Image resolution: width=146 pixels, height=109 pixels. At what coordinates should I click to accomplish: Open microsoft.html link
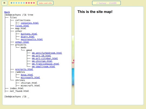click(x=30, y=78)
